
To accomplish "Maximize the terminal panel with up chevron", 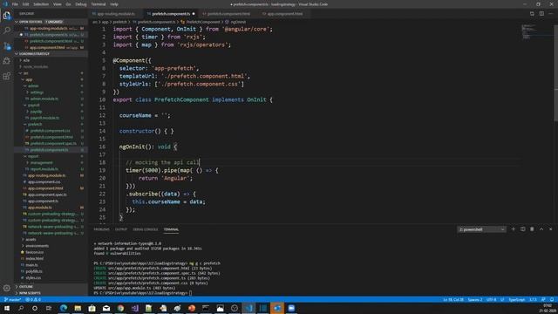I will (541, 229).
